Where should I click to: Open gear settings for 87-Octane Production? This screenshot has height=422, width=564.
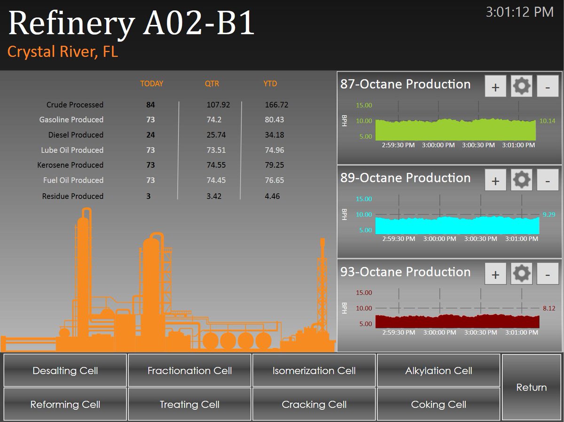click(522, 86)
